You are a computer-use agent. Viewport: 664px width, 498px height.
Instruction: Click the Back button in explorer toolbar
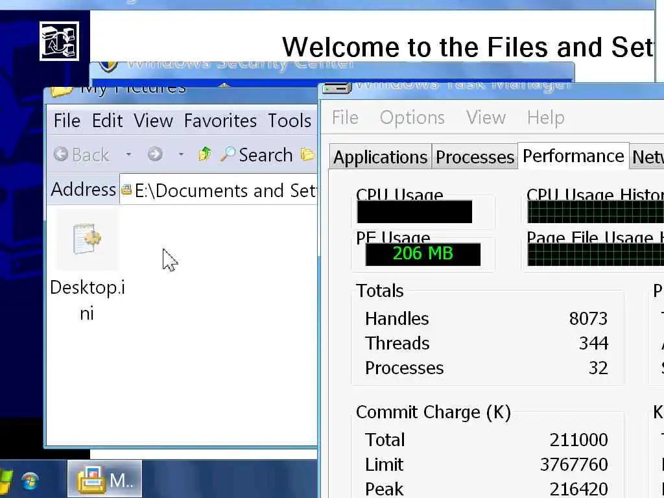click(81, 154)
